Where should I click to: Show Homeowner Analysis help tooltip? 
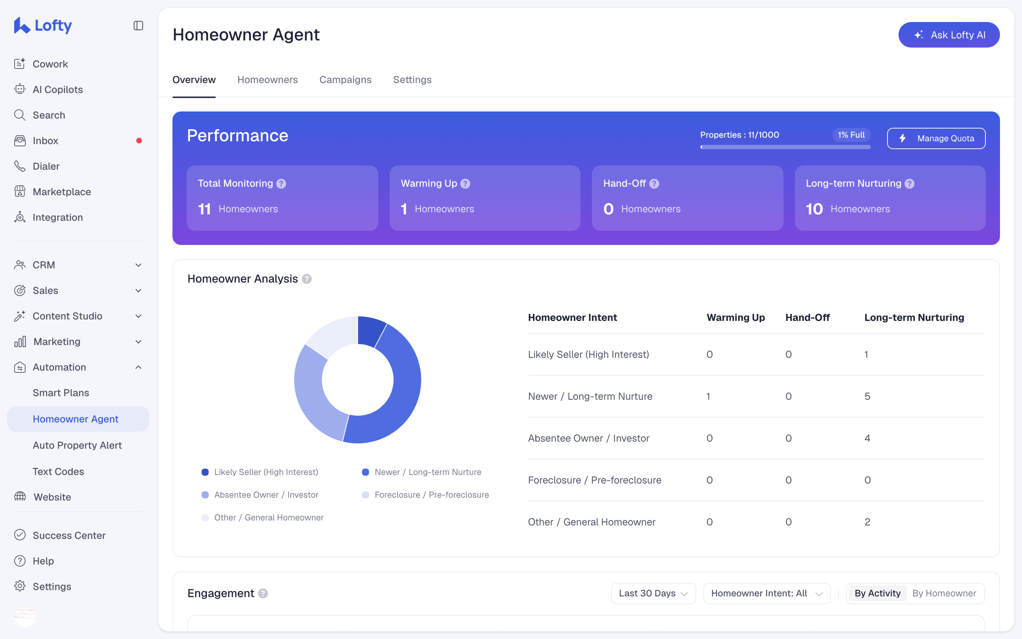click(x=307, y=279)
